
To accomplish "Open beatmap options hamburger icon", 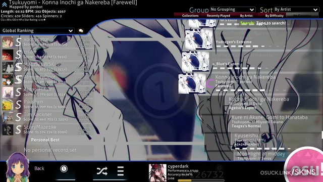I will point(121,171).
